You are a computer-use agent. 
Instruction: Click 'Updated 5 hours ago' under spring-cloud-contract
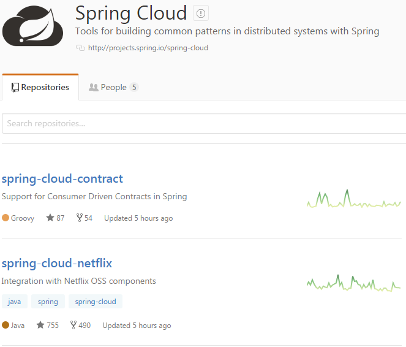(x=138, y=218)
